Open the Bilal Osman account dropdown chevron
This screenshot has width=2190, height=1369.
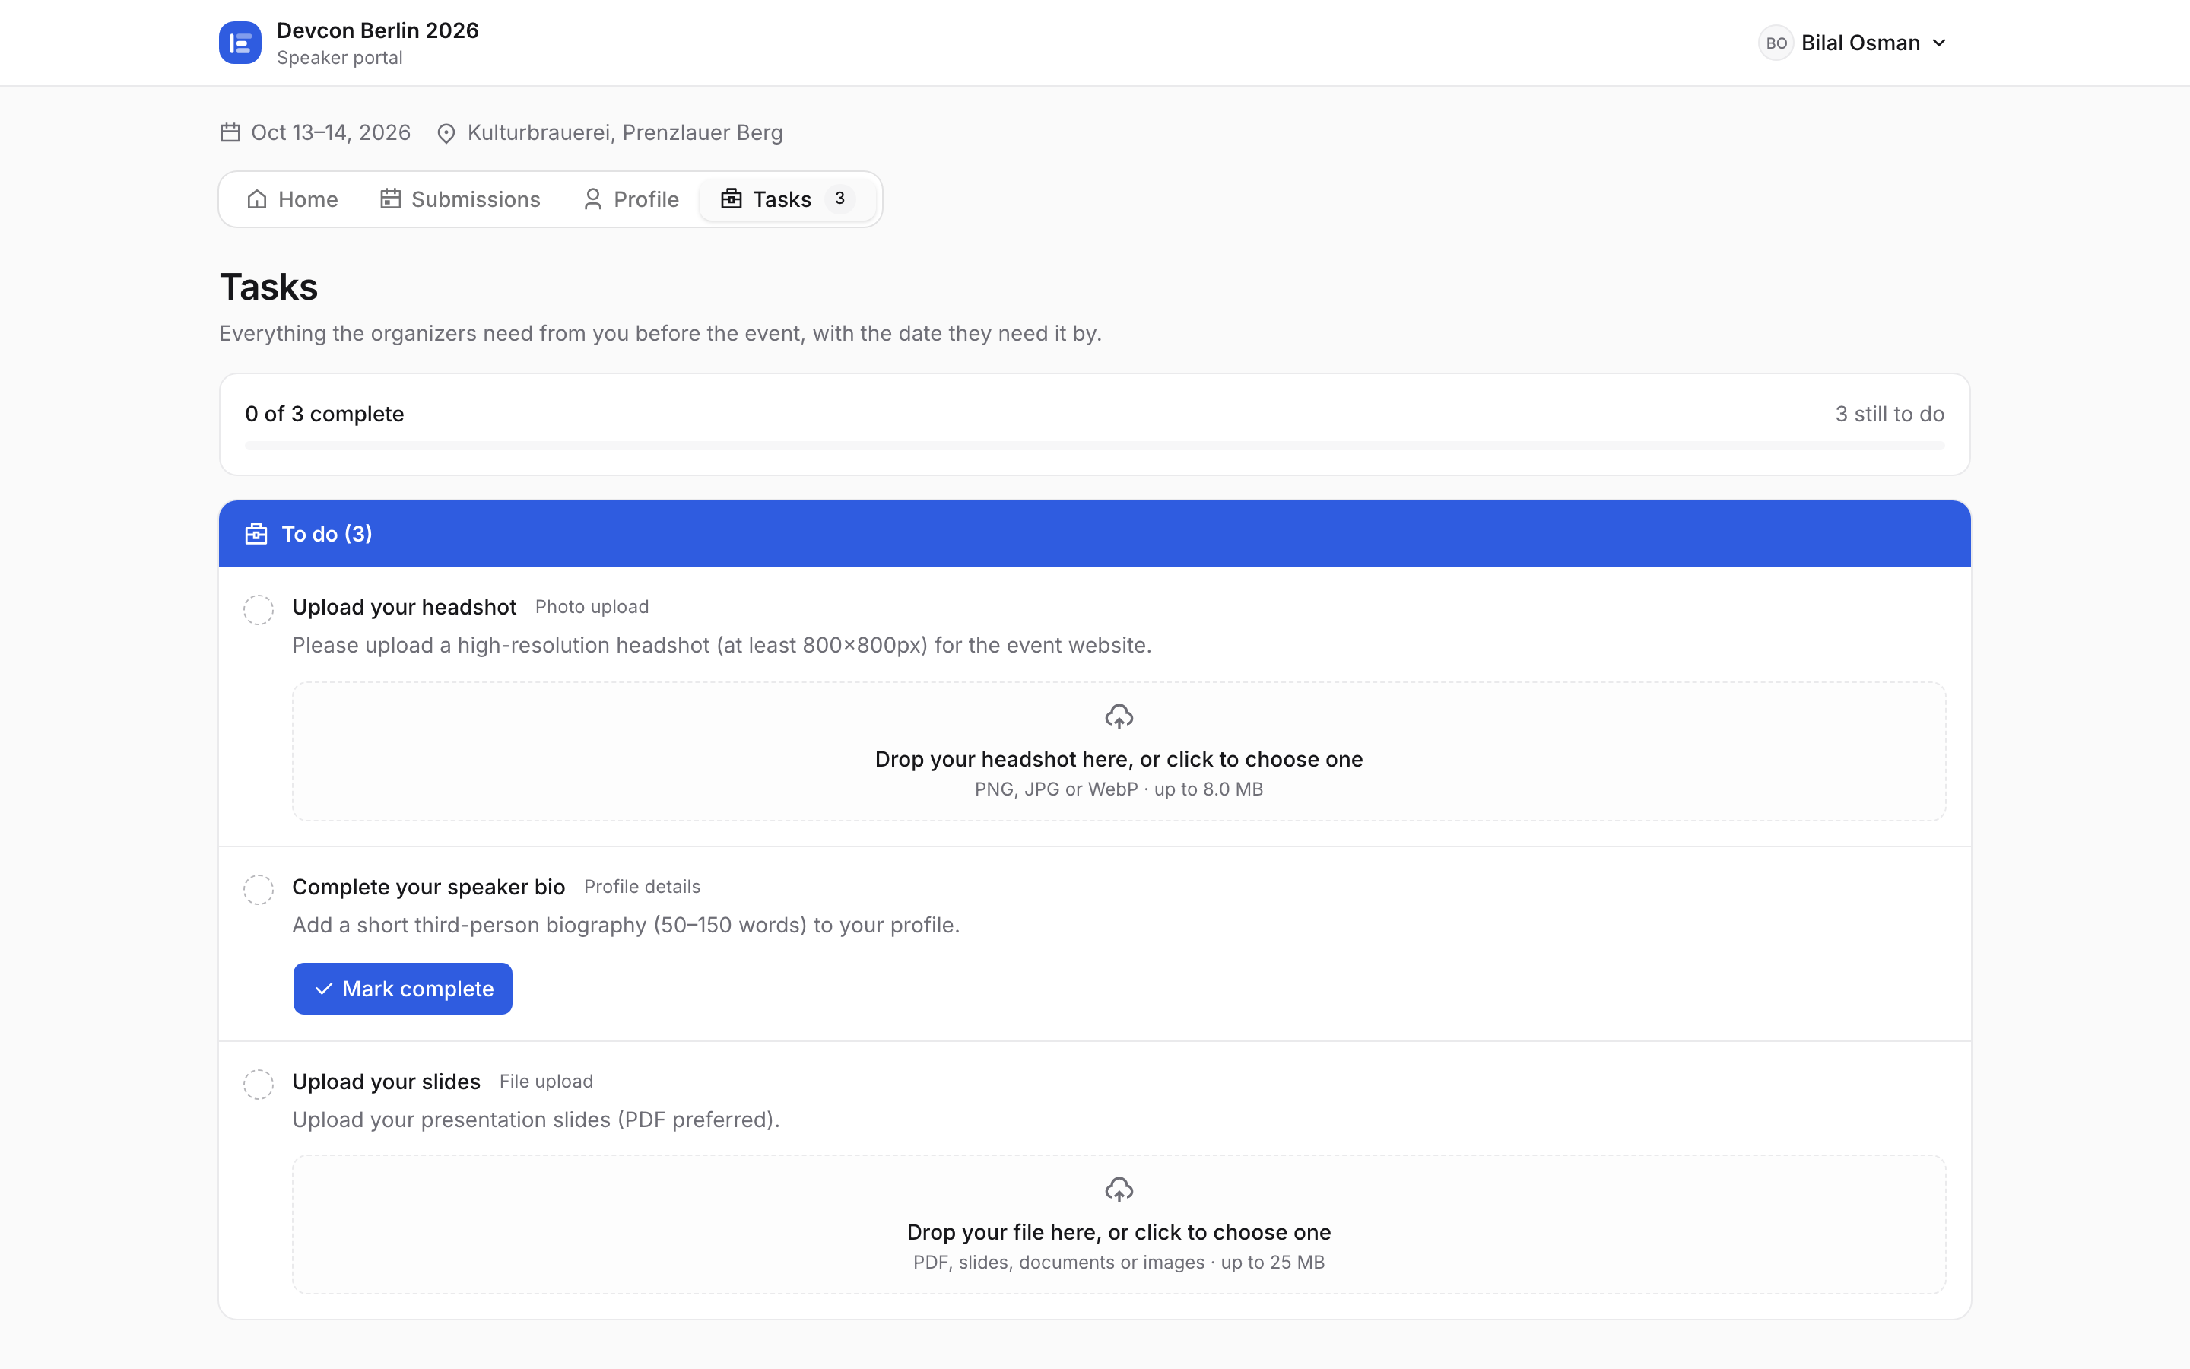tap(1938, 43)
